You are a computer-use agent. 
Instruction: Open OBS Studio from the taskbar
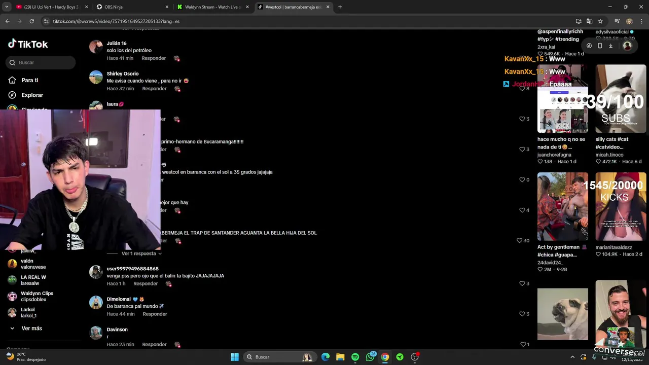click(415, 357)
